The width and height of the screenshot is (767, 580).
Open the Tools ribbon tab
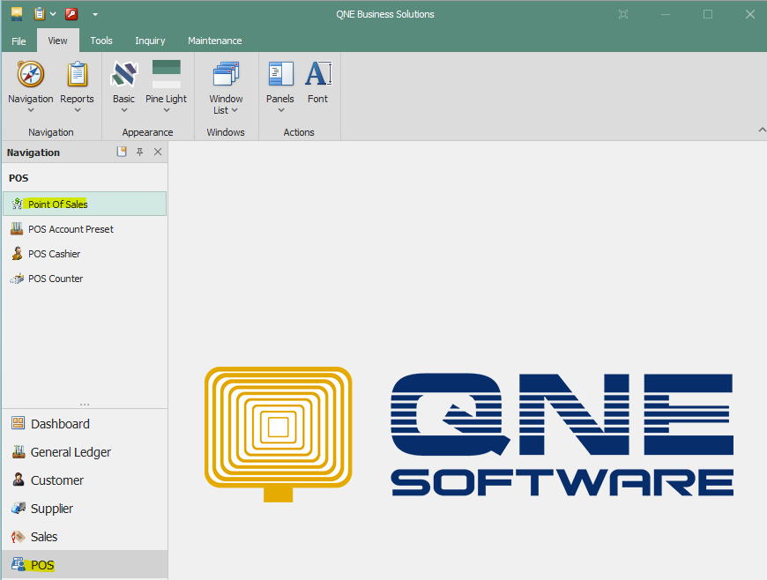tap(101, 41)
